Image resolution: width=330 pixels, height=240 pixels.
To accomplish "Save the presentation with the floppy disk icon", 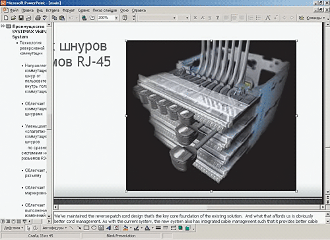I will click(21, 18).
